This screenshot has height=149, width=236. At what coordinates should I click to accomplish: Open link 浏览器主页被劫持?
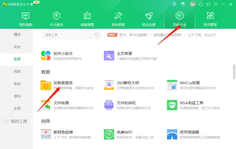[168, 35]
